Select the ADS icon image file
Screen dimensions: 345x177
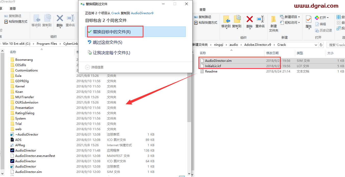[x=18, y=140]
